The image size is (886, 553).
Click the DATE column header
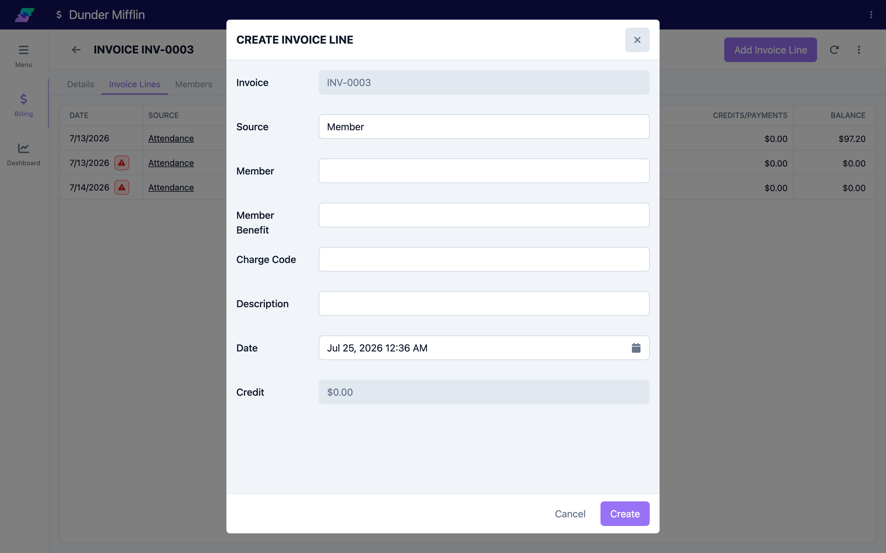tap(79, 115)
